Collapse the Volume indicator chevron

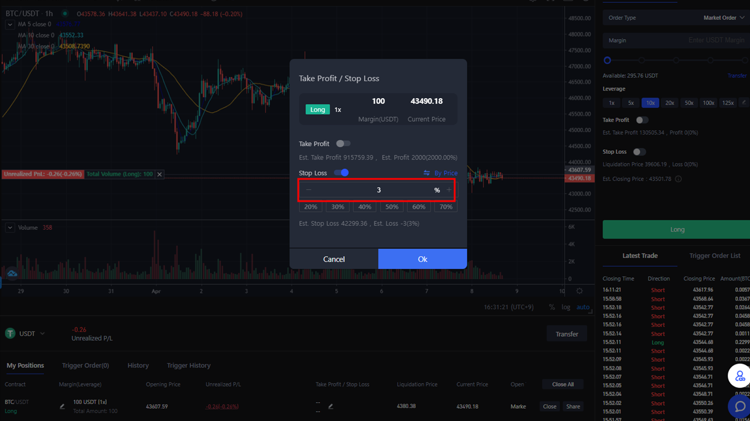(10, 227)
